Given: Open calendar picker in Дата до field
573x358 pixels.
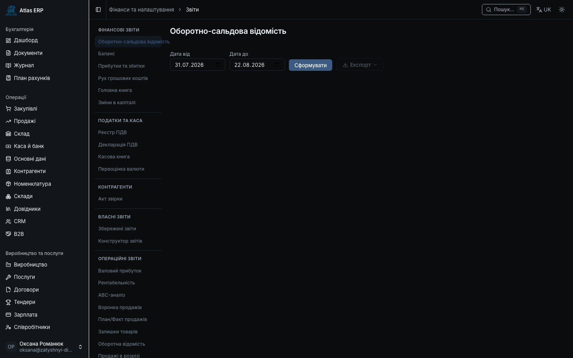Looking at the screenshot, I should (277, 65).
